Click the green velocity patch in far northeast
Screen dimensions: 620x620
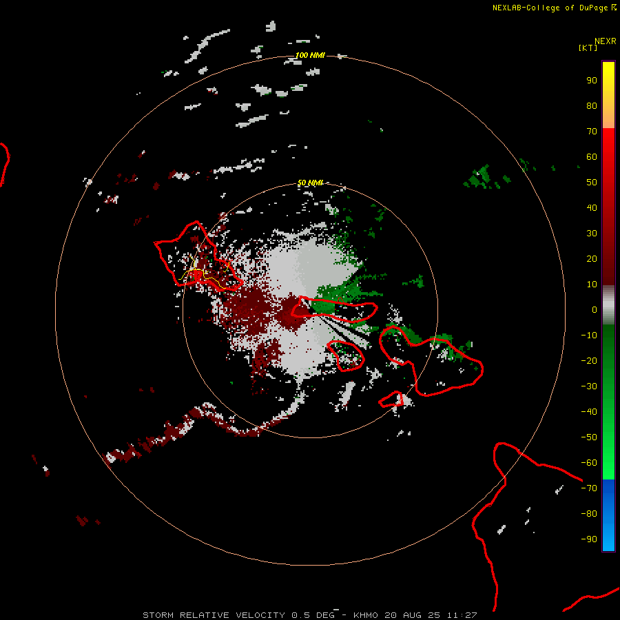tap(482, 177)
